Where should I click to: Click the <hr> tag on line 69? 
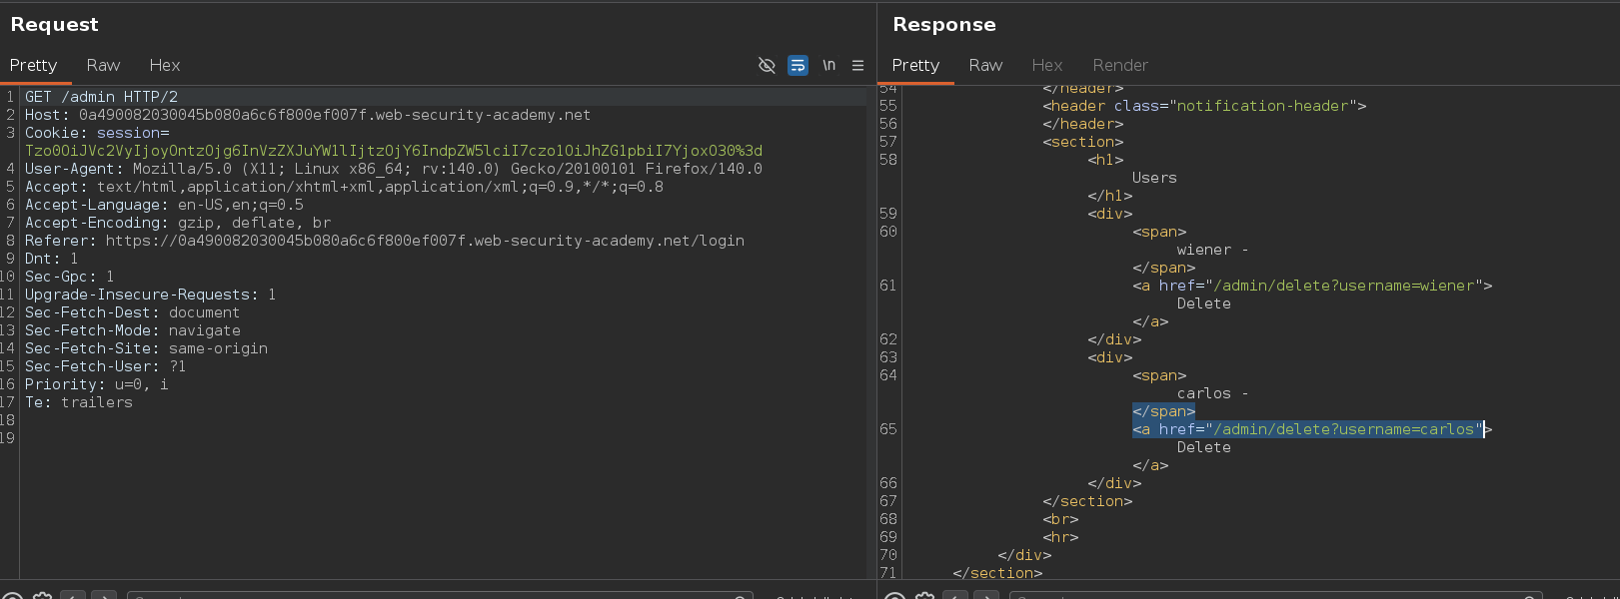(1060, 537)
